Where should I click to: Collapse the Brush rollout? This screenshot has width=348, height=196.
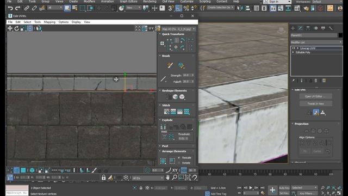(x=166, y=56)
